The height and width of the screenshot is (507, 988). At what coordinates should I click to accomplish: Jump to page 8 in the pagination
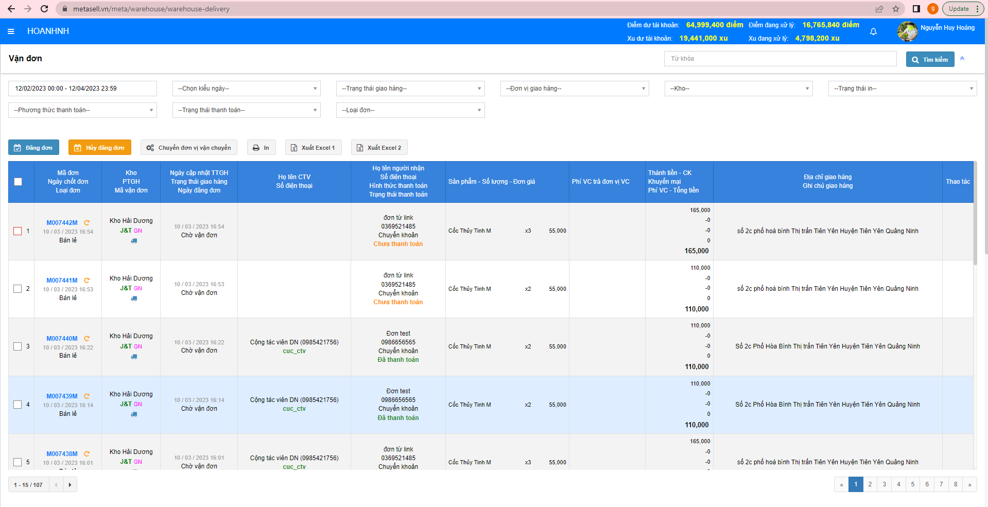(956, 484)
